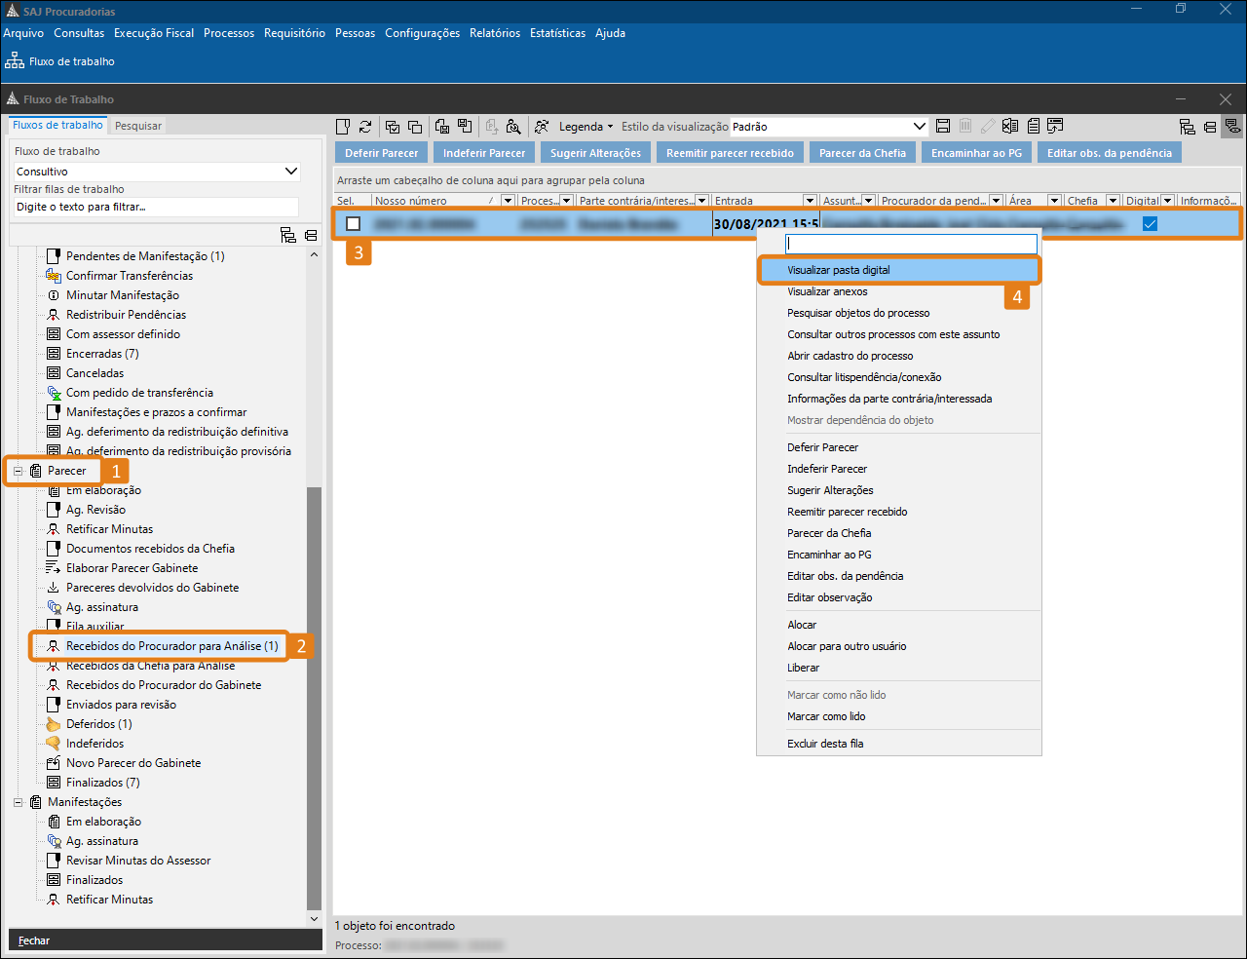
Task: Click the select all checkboxes toolbar icon
Action: (x=393, y=127)
